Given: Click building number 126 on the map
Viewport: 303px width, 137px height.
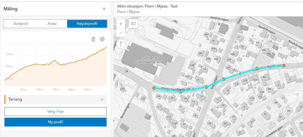Looking at the screenshot, I should 122,89.
